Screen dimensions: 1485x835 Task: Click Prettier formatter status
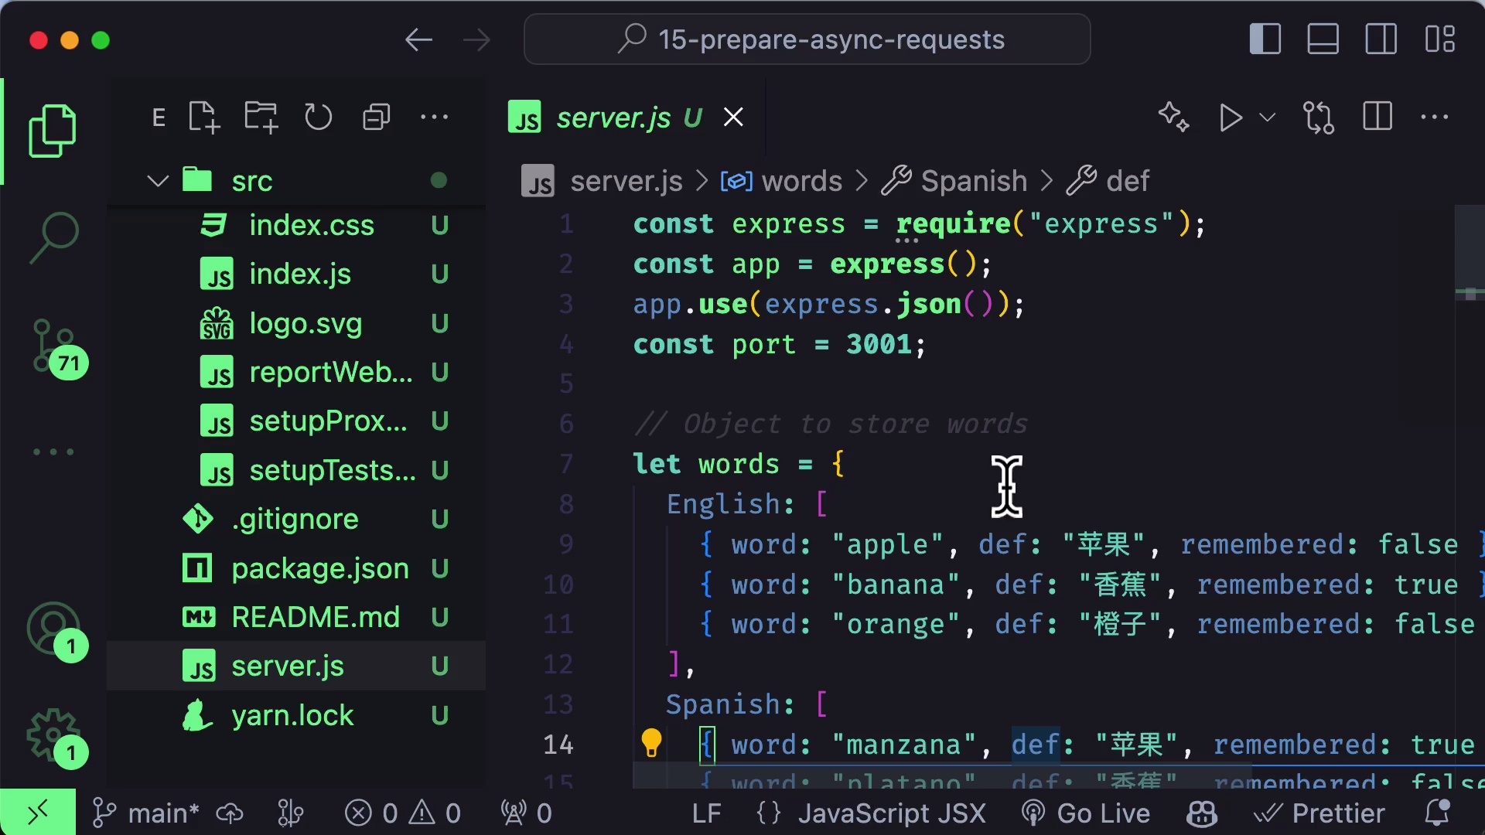pos(1319,813)
